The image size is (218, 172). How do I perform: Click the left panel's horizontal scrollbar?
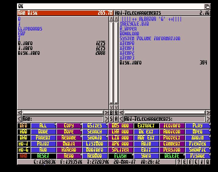click(x=63, y=113)
